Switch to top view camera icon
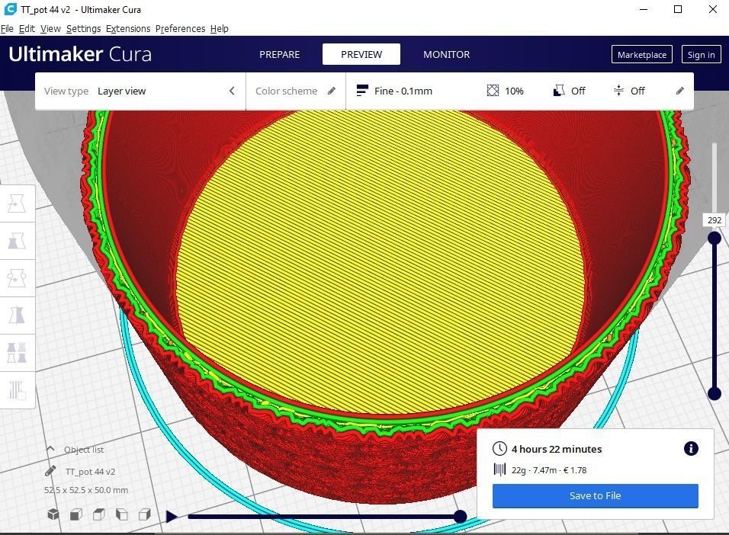 point(99,514)
